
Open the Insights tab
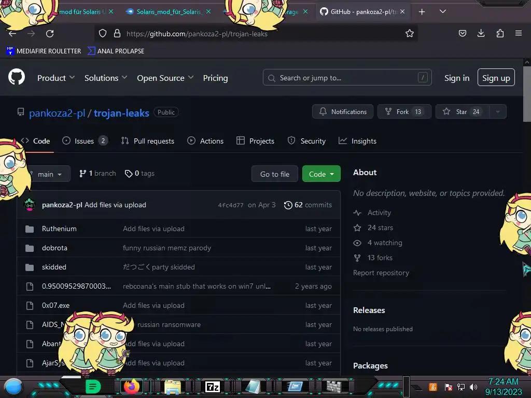point(358,141)
